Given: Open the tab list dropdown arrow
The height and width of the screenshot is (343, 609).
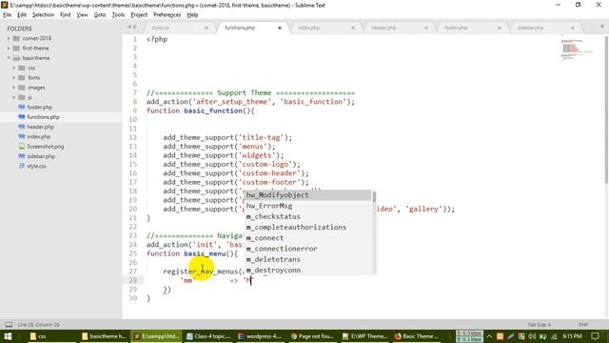Looking at the screenshot, I should (602, 27).
